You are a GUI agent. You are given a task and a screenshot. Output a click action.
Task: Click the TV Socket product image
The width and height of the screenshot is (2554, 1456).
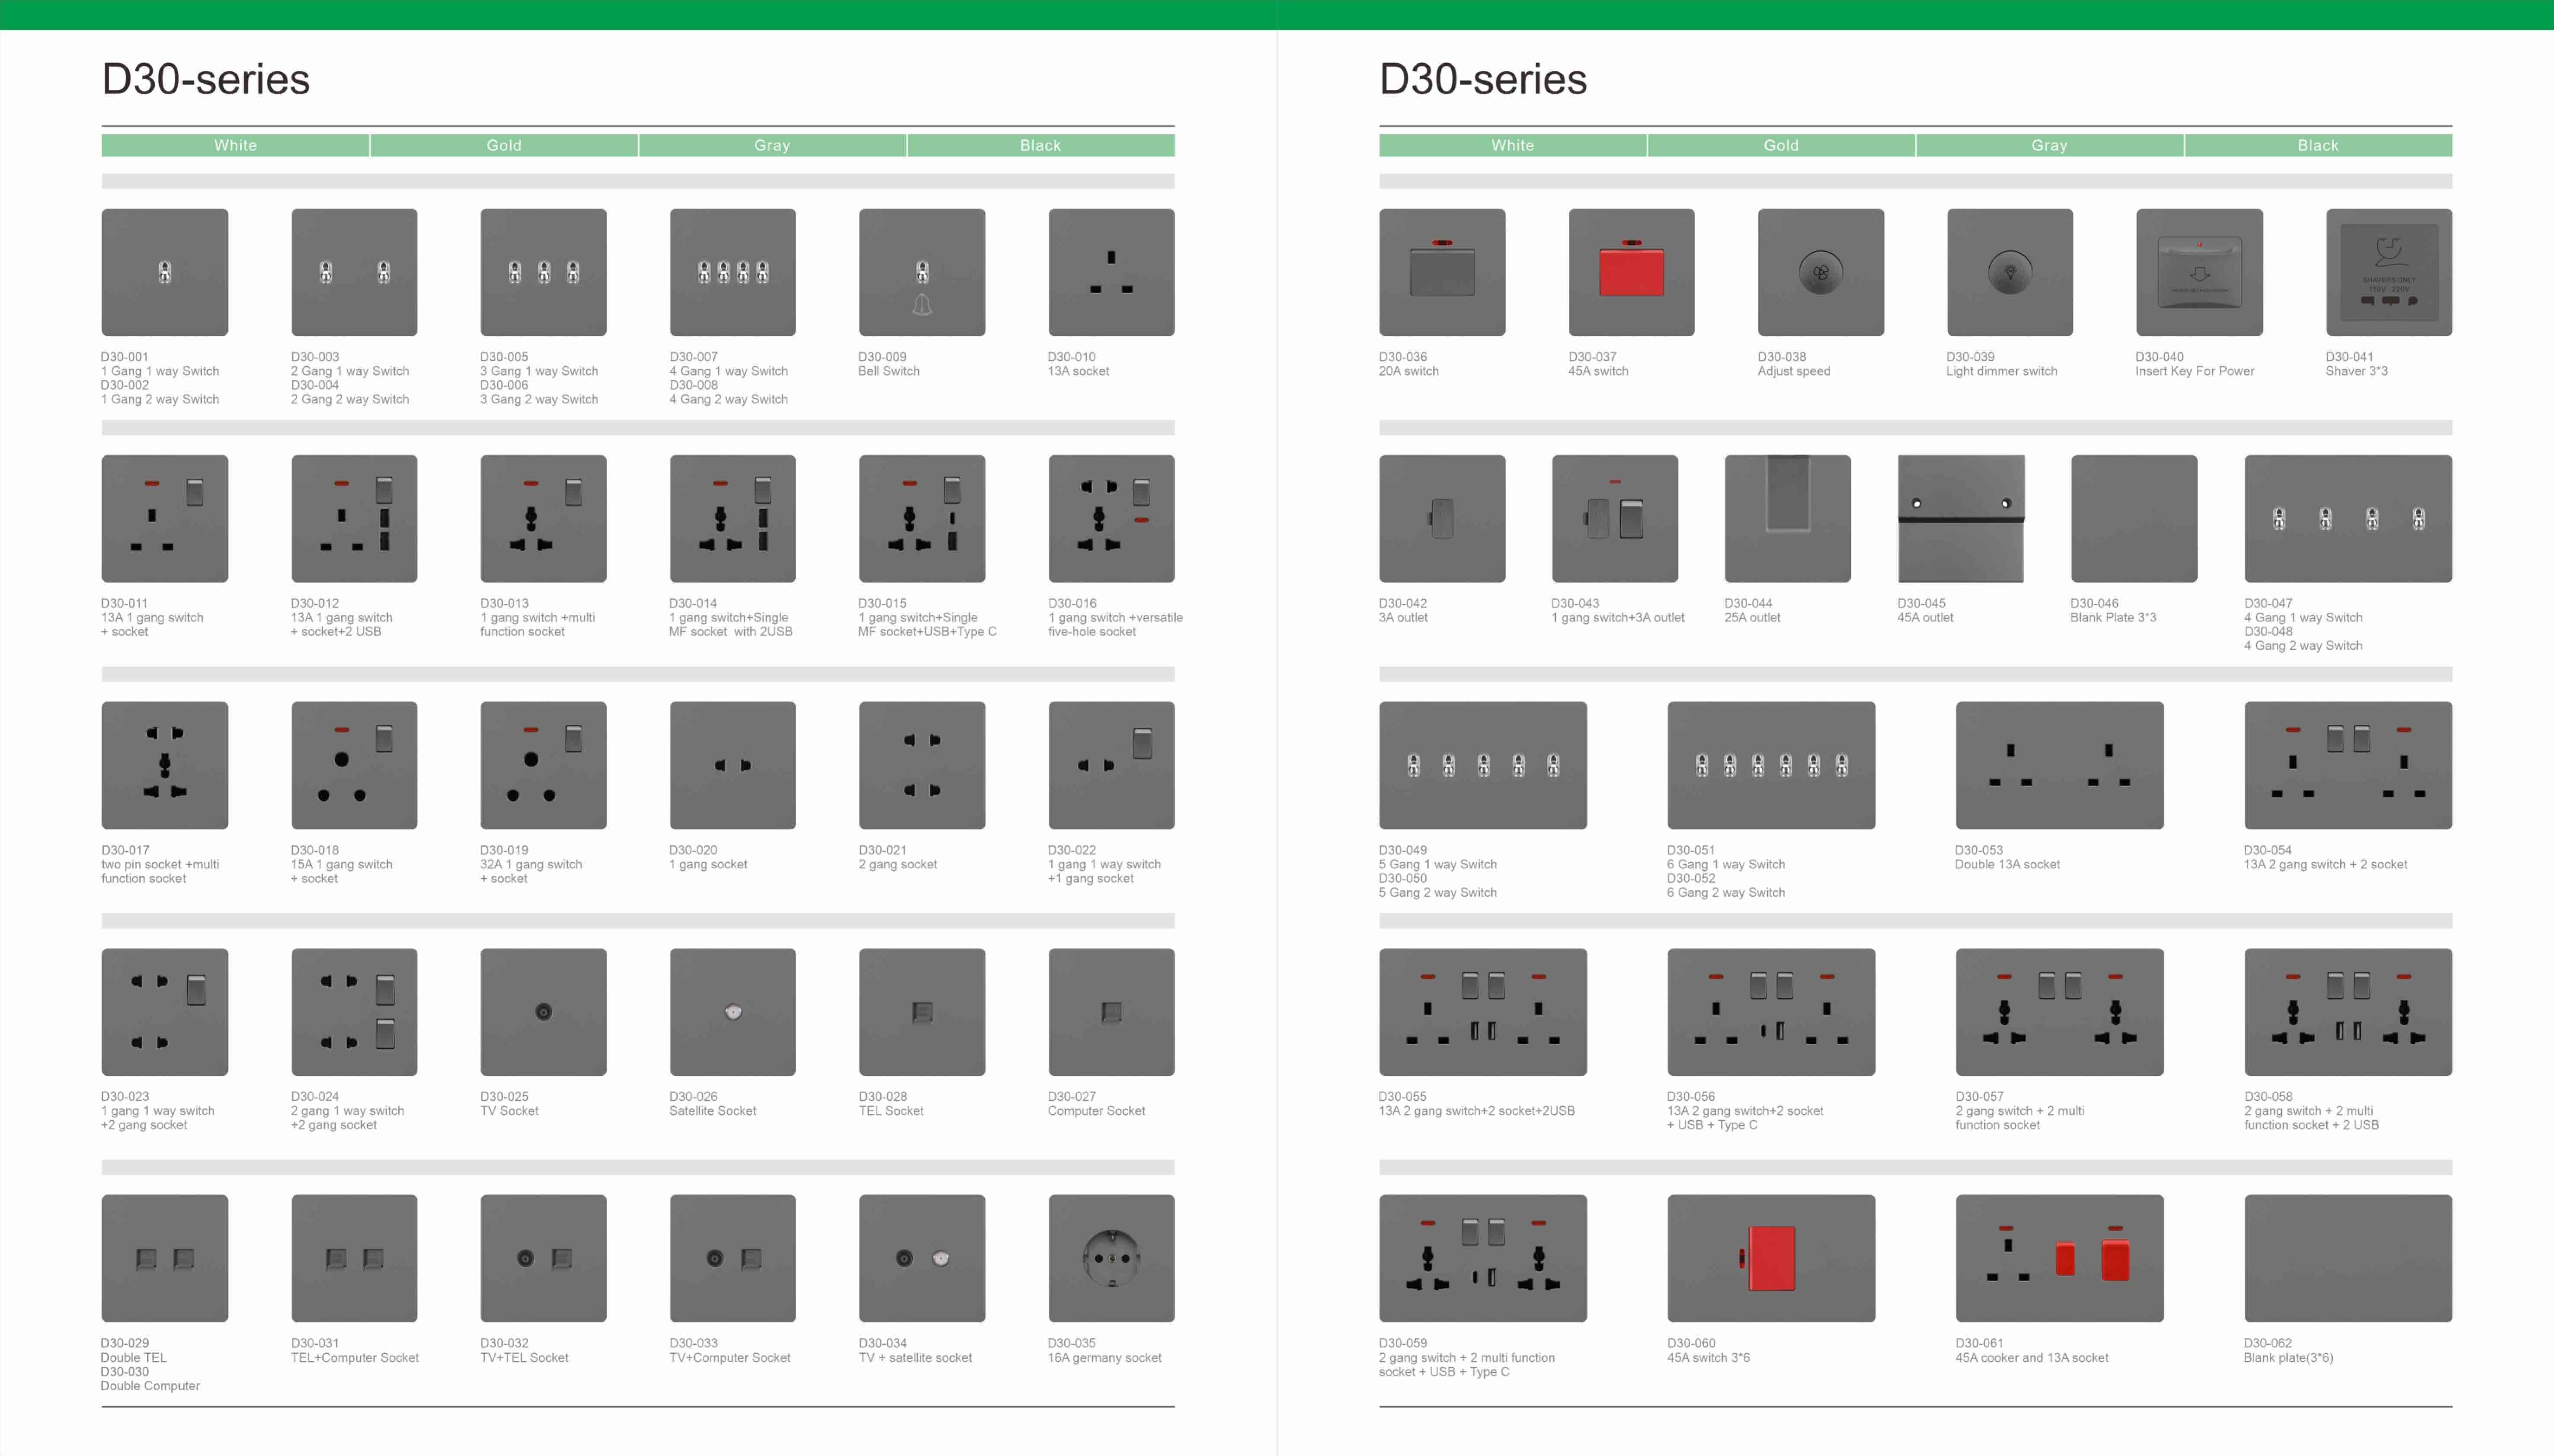pyautogui.click(x=543, y=1012)
